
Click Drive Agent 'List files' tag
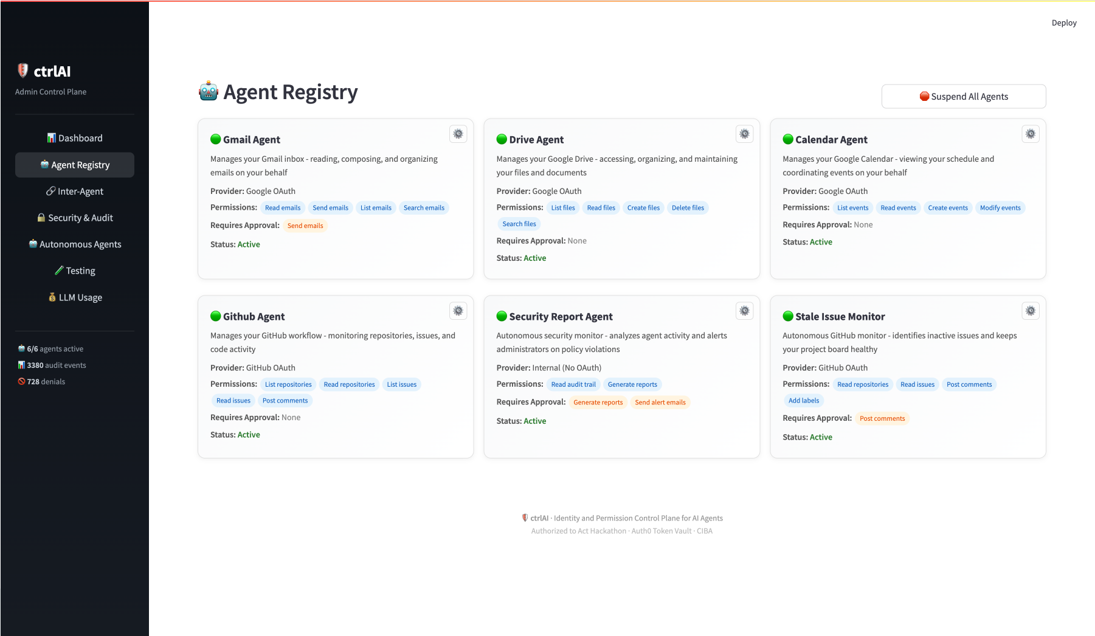point(563,208)
